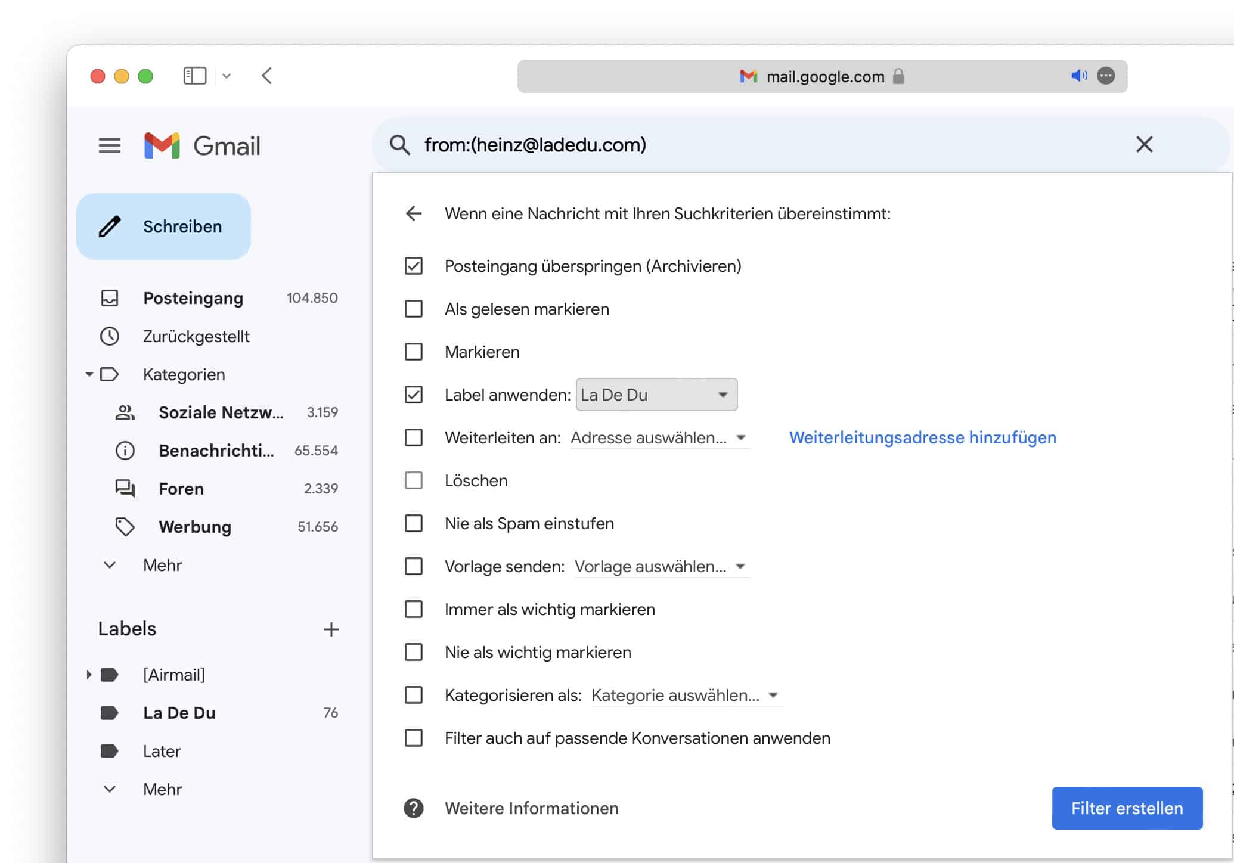Click Weiterleitungsadresse hinzufügen link
This screenshot has height=863, width=1234.
pos(922,437)
